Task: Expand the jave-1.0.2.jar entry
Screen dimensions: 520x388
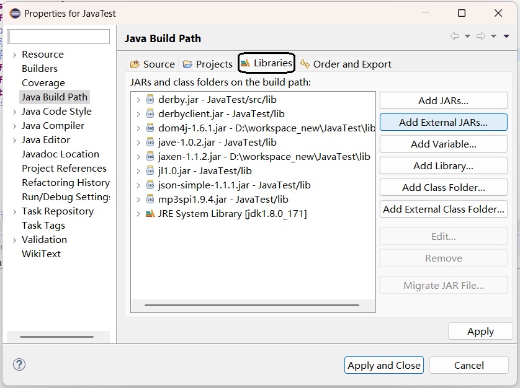Action: [x=138, y=143]
